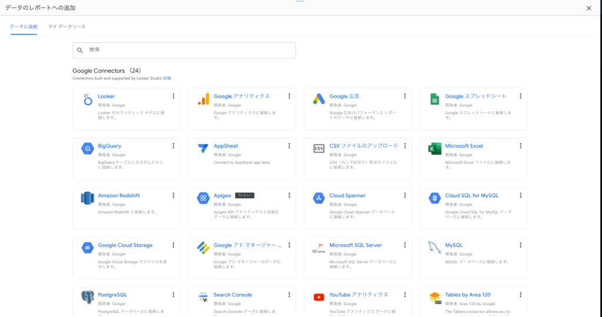Open Google Sheets card three-dot menu
602x317 pixels.
521,96
